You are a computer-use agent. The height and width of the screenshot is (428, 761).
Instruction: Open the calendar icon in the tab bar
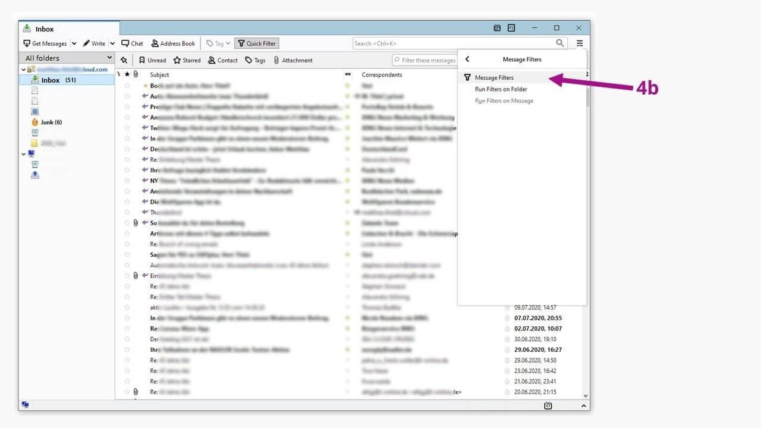[x=498, y=28]
